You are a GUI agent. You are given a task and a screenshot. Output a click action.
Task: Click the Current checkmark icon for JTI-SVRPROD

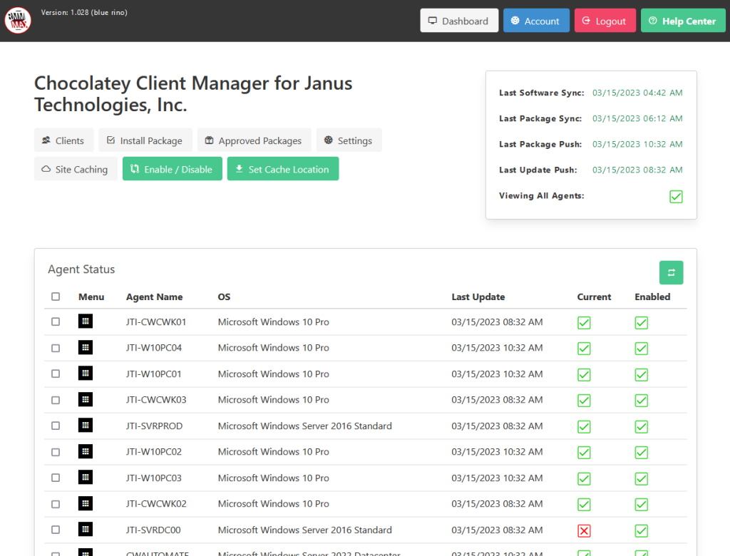click(x=584, y=426)
